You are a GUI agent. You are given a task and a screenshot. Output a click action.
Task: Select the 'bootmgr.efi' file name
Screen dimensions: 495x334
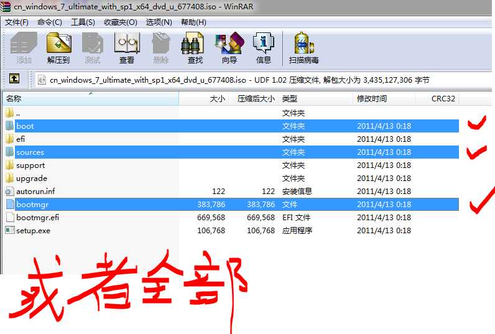[37, 218]
